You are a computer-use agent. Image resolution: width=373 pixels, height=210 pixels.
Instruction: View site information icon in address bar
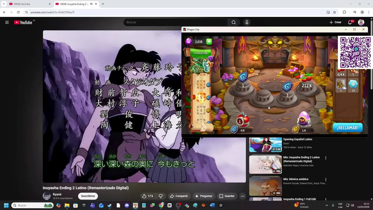coord(27,12)
